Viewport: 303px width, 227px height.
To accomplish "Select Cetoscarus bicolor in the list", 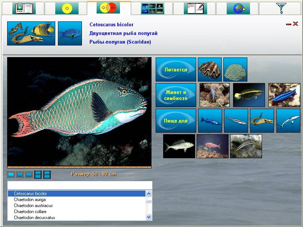I will [x=77, y=194].
